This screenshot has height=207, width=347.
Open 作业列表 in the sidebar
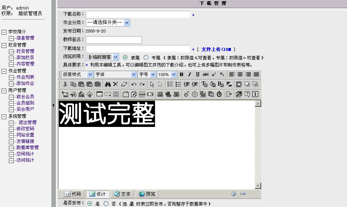(x=25, y=77)
